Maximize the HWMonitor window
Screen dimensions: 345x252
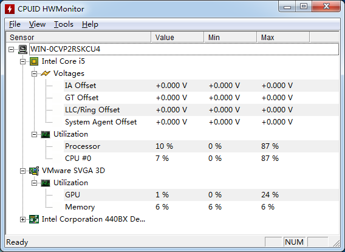(x=304, y=7)
